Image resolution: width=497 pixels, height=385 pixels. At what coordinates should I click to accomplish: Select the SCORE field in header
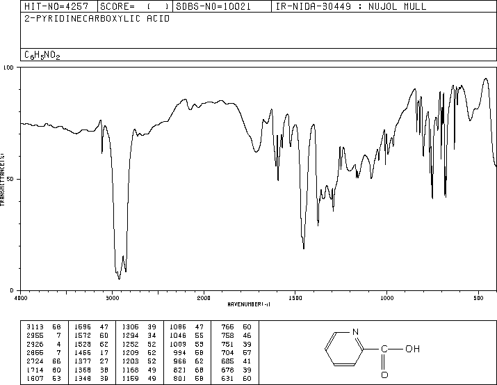point(135,6)
